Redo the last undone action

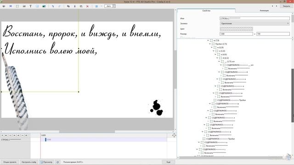[x=59, y=6]
